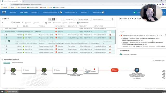Open Exception Manager from the toolbar
The image size is (166, 93).
point(83,23)
